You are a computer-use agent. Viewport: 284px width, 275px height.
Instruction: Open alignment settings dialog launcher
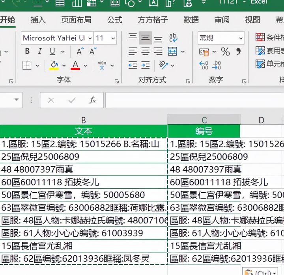click(x=188, y=82)
